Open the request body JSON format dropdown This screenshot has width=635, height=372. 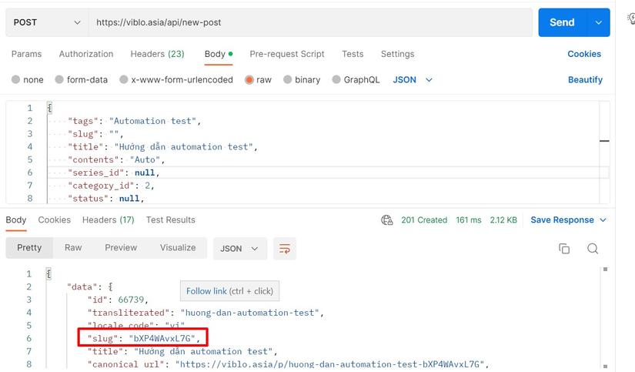(413, 80)
